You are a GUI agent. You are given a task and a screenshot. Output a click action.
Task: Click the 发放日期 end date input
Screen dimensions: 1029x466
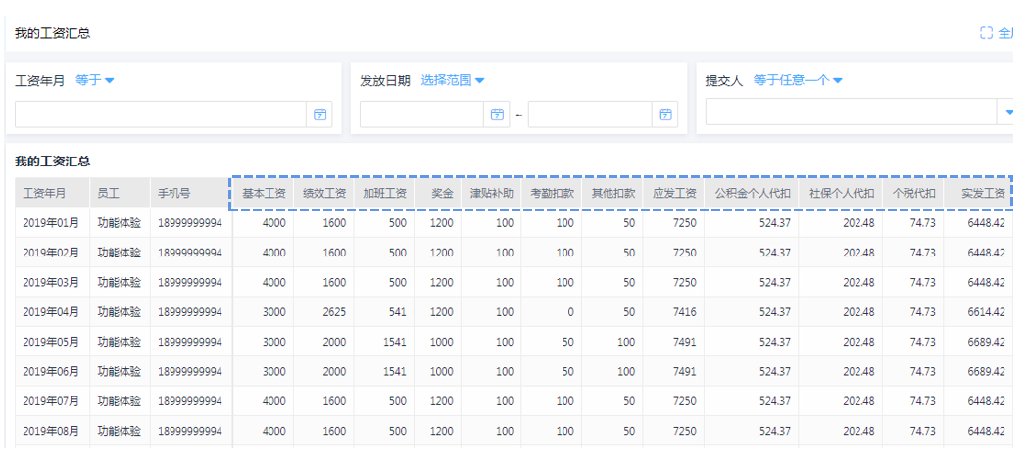[x=589, y=115]
